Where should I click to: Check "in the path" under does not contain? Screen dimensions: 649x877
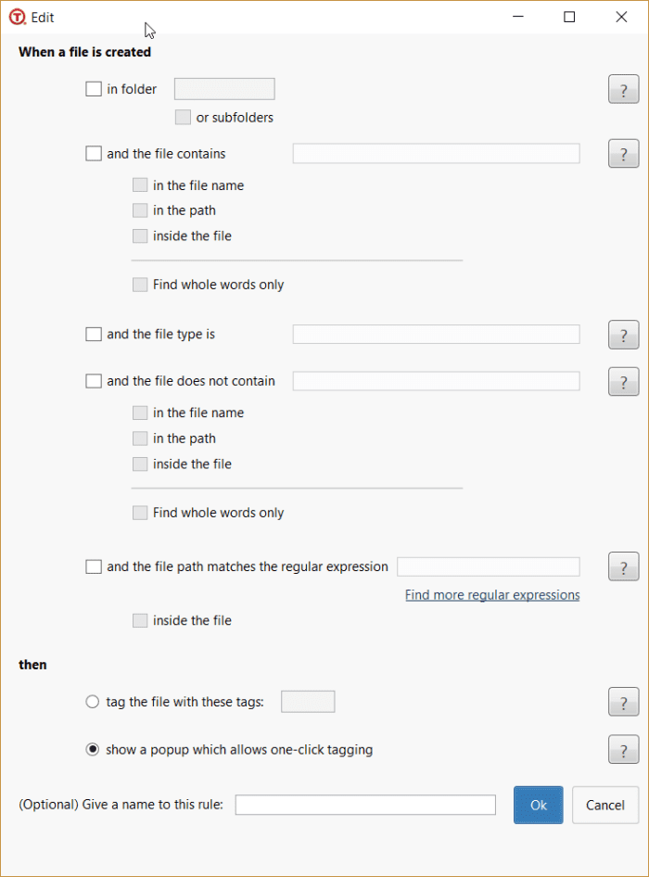[139, 438]
